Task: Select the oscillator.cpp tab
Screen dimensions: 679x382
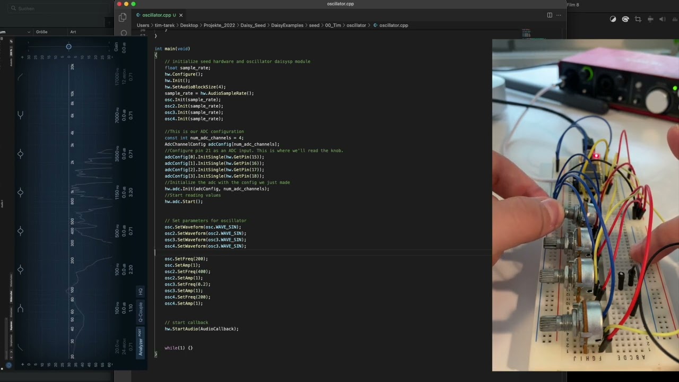Action: (159, 15)
